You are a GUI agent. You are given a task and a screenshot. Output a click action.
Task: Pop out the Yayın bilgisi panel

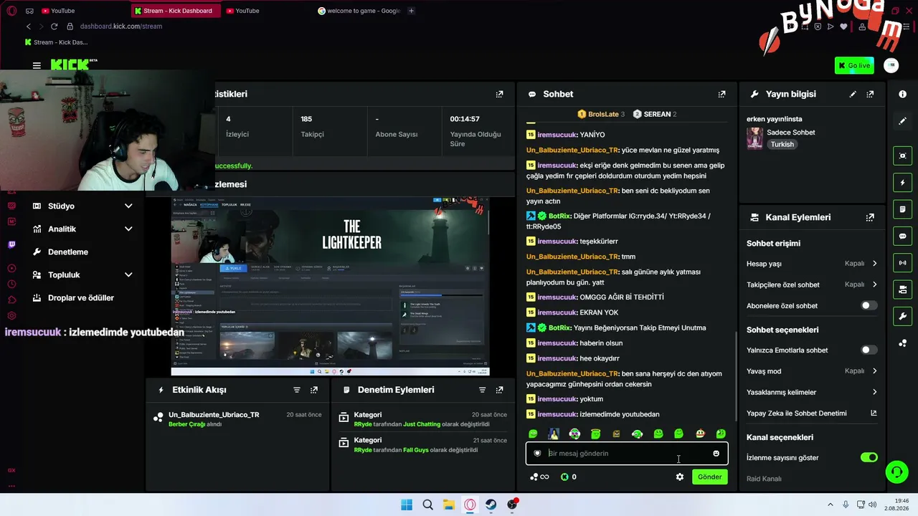click(870, 94)
